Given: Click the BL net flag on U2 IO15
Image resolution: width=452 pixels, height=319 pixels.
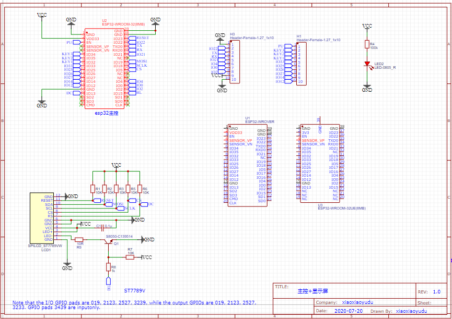Looking at the screenshot, I should tap(135, 93).
